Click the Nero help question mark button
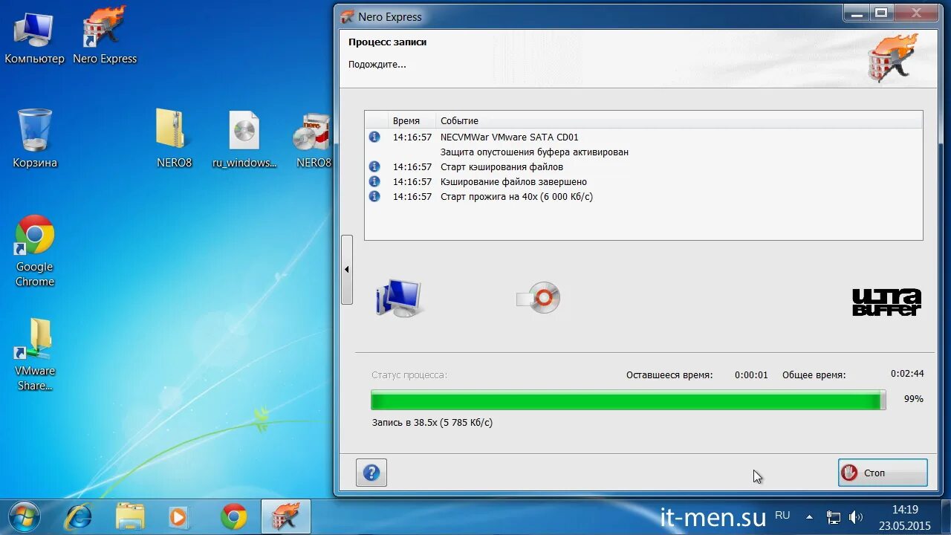 tap(371, 473)
